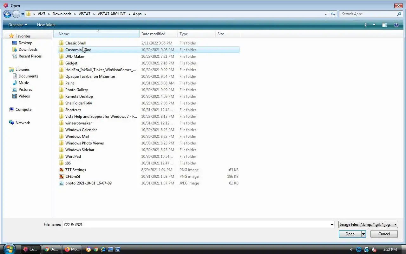Screen dimensions: 406x254
Task: Open the recent pages history arrow
Action: (23, 14)
